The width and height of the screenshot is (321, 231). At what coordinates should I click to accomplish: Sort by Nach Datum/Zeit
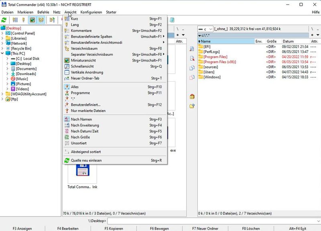[x=115, y=131]
